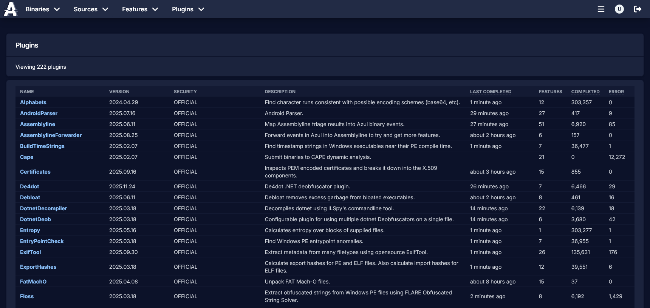Open the ExportHashes plugin link
This screenshot has width=650, height=308.
click(x=38, y=267)
